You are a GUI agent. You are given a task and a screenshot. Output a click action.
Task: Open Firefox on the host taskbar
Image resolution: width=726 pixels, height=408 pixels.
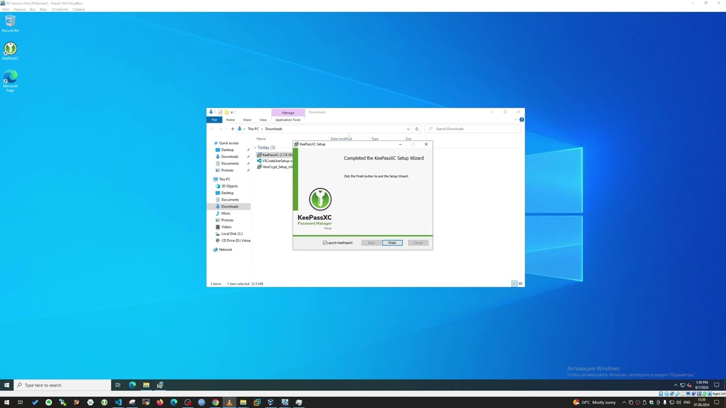[160, 402]
